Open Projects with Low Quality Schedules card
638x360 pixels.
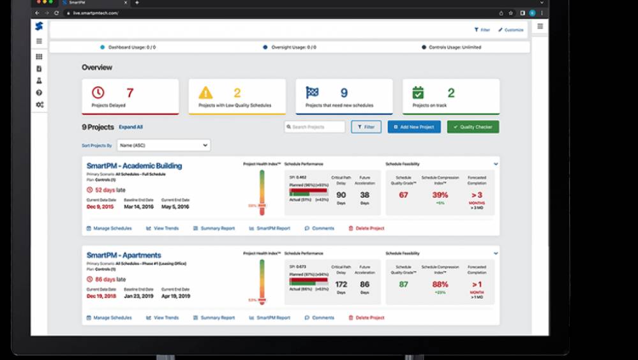pos(237,96)
